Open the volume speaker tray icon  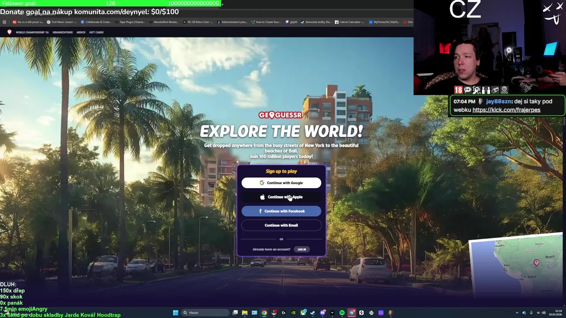[x=543, y=313]
